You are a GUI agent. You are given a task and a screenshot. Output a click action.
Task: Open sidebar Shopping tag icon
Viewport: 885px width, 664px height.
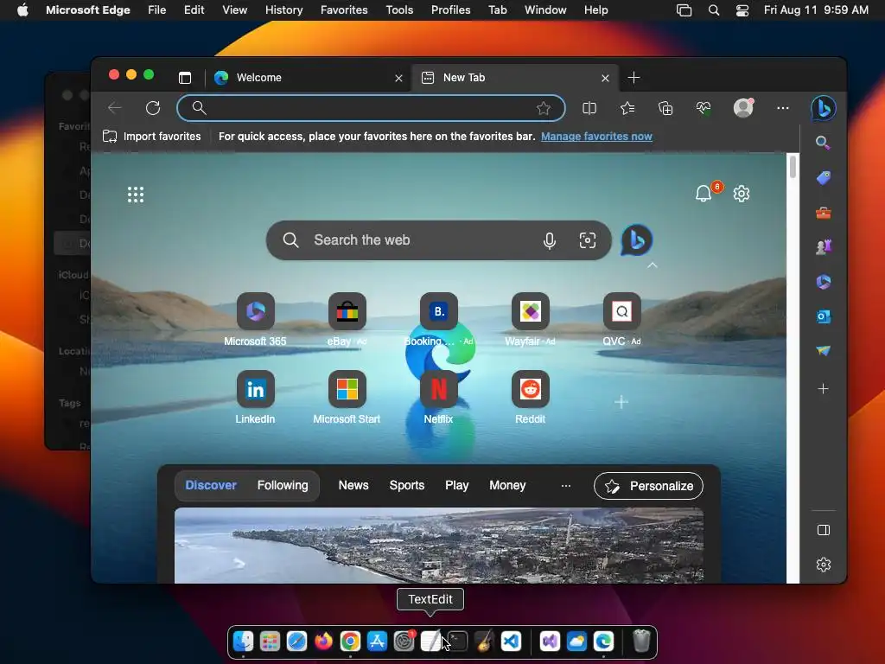coord(823,178)
